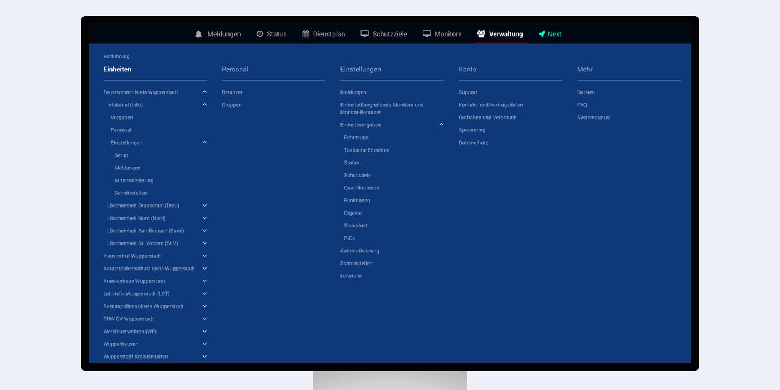Open Datenschutz in Konto column

474,143
